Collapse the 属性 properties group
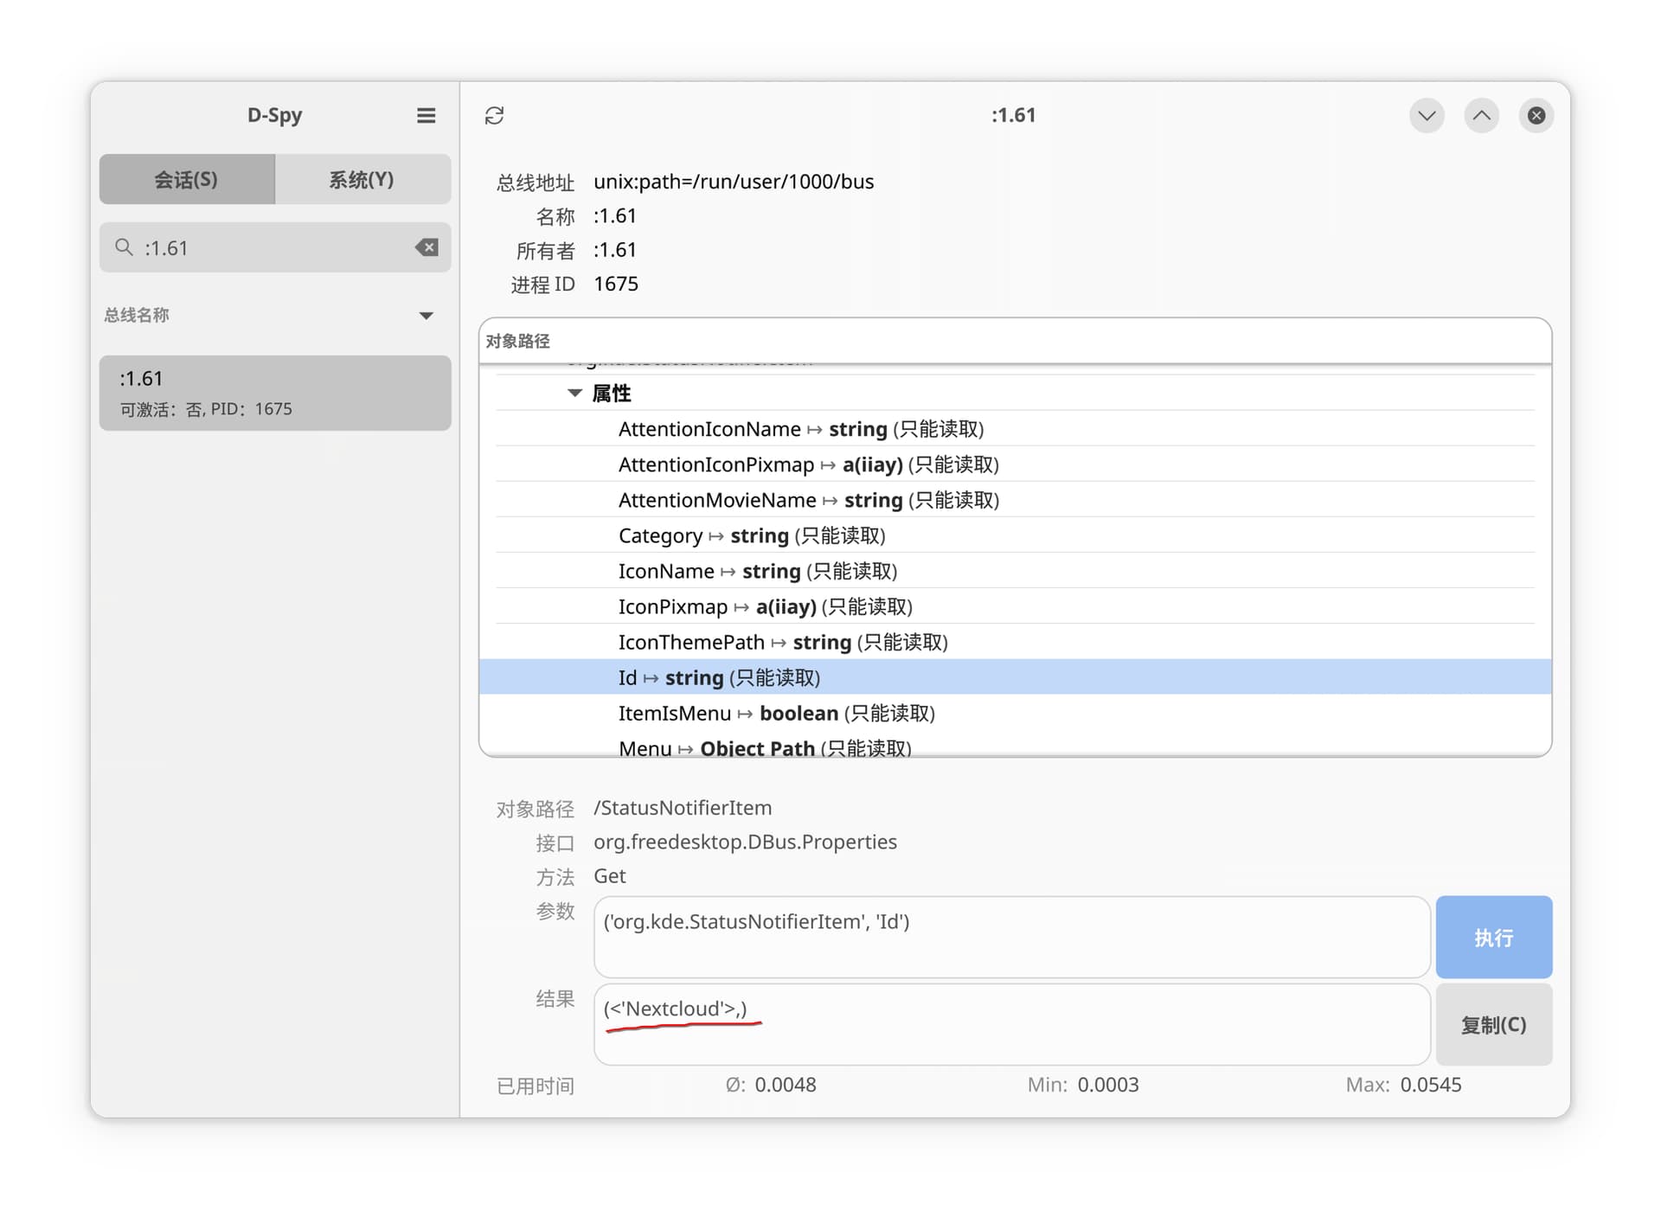The height and width of the screenshot is (1217, 1661). tap(574, 393)
